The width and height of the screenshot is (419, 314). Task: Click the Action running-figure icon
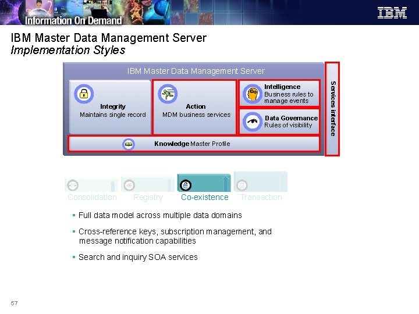[168, 94]
